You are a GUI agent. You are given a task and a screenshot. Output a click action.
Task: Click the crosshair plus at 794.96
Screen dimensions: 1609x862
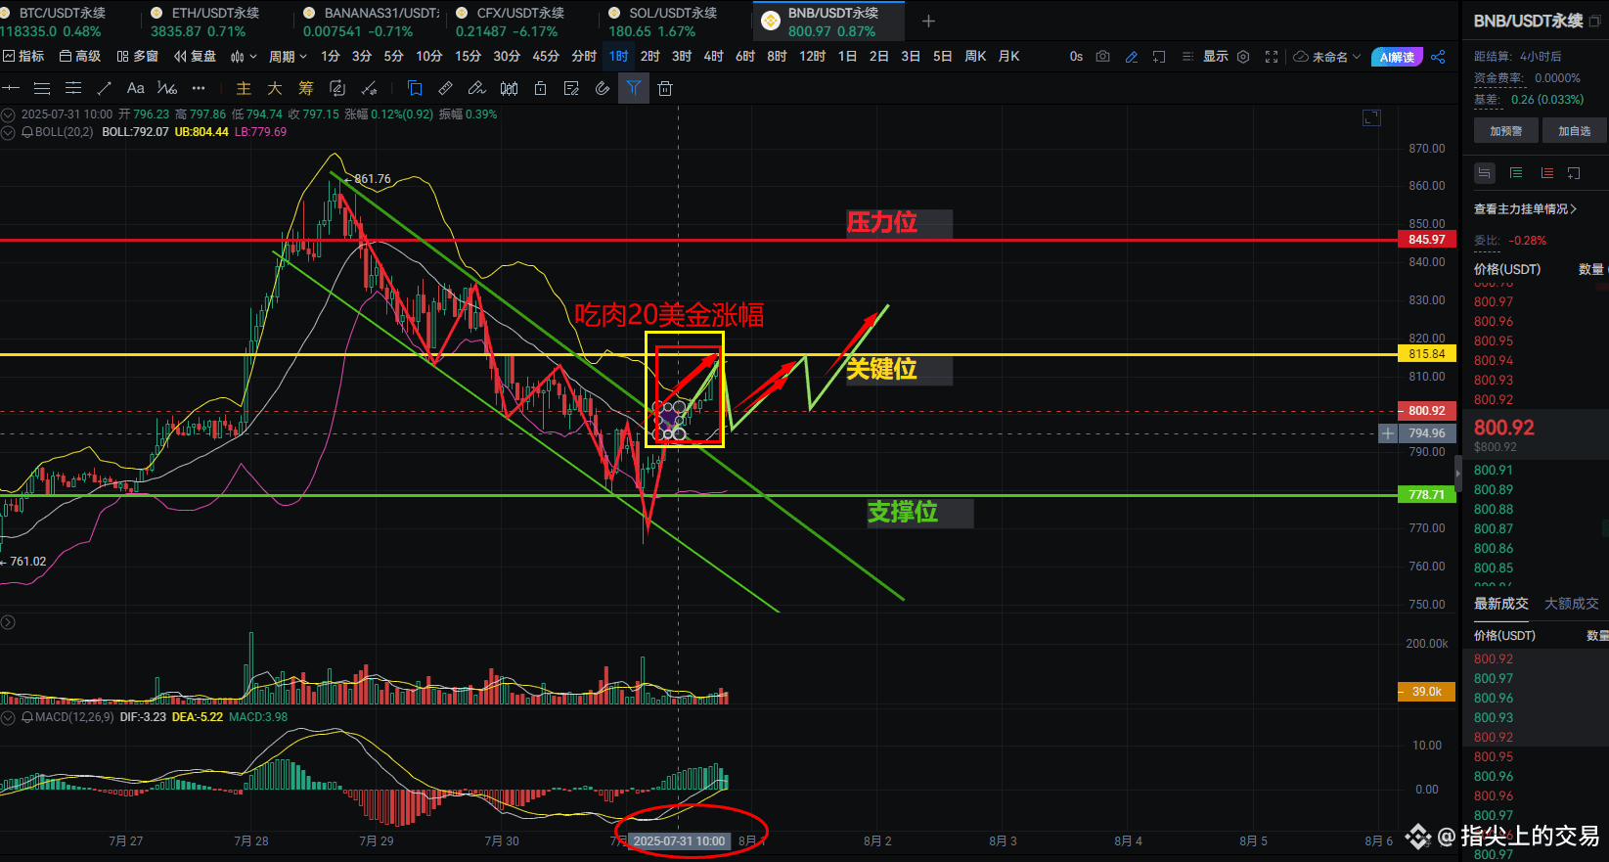coord(1388,433)
